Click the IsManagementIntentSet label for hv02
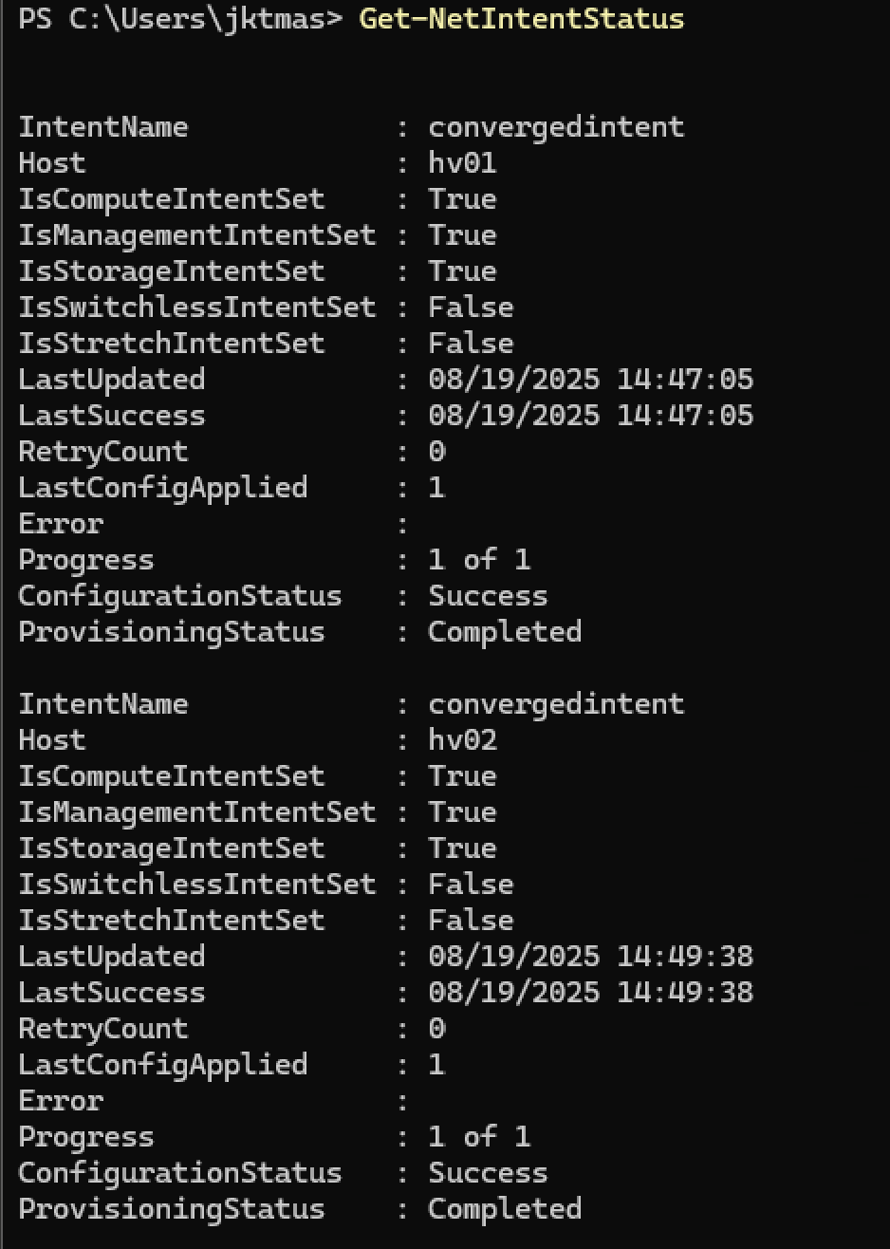The image size is (890, 1249). pyautogui.click(x=197, y=812)
